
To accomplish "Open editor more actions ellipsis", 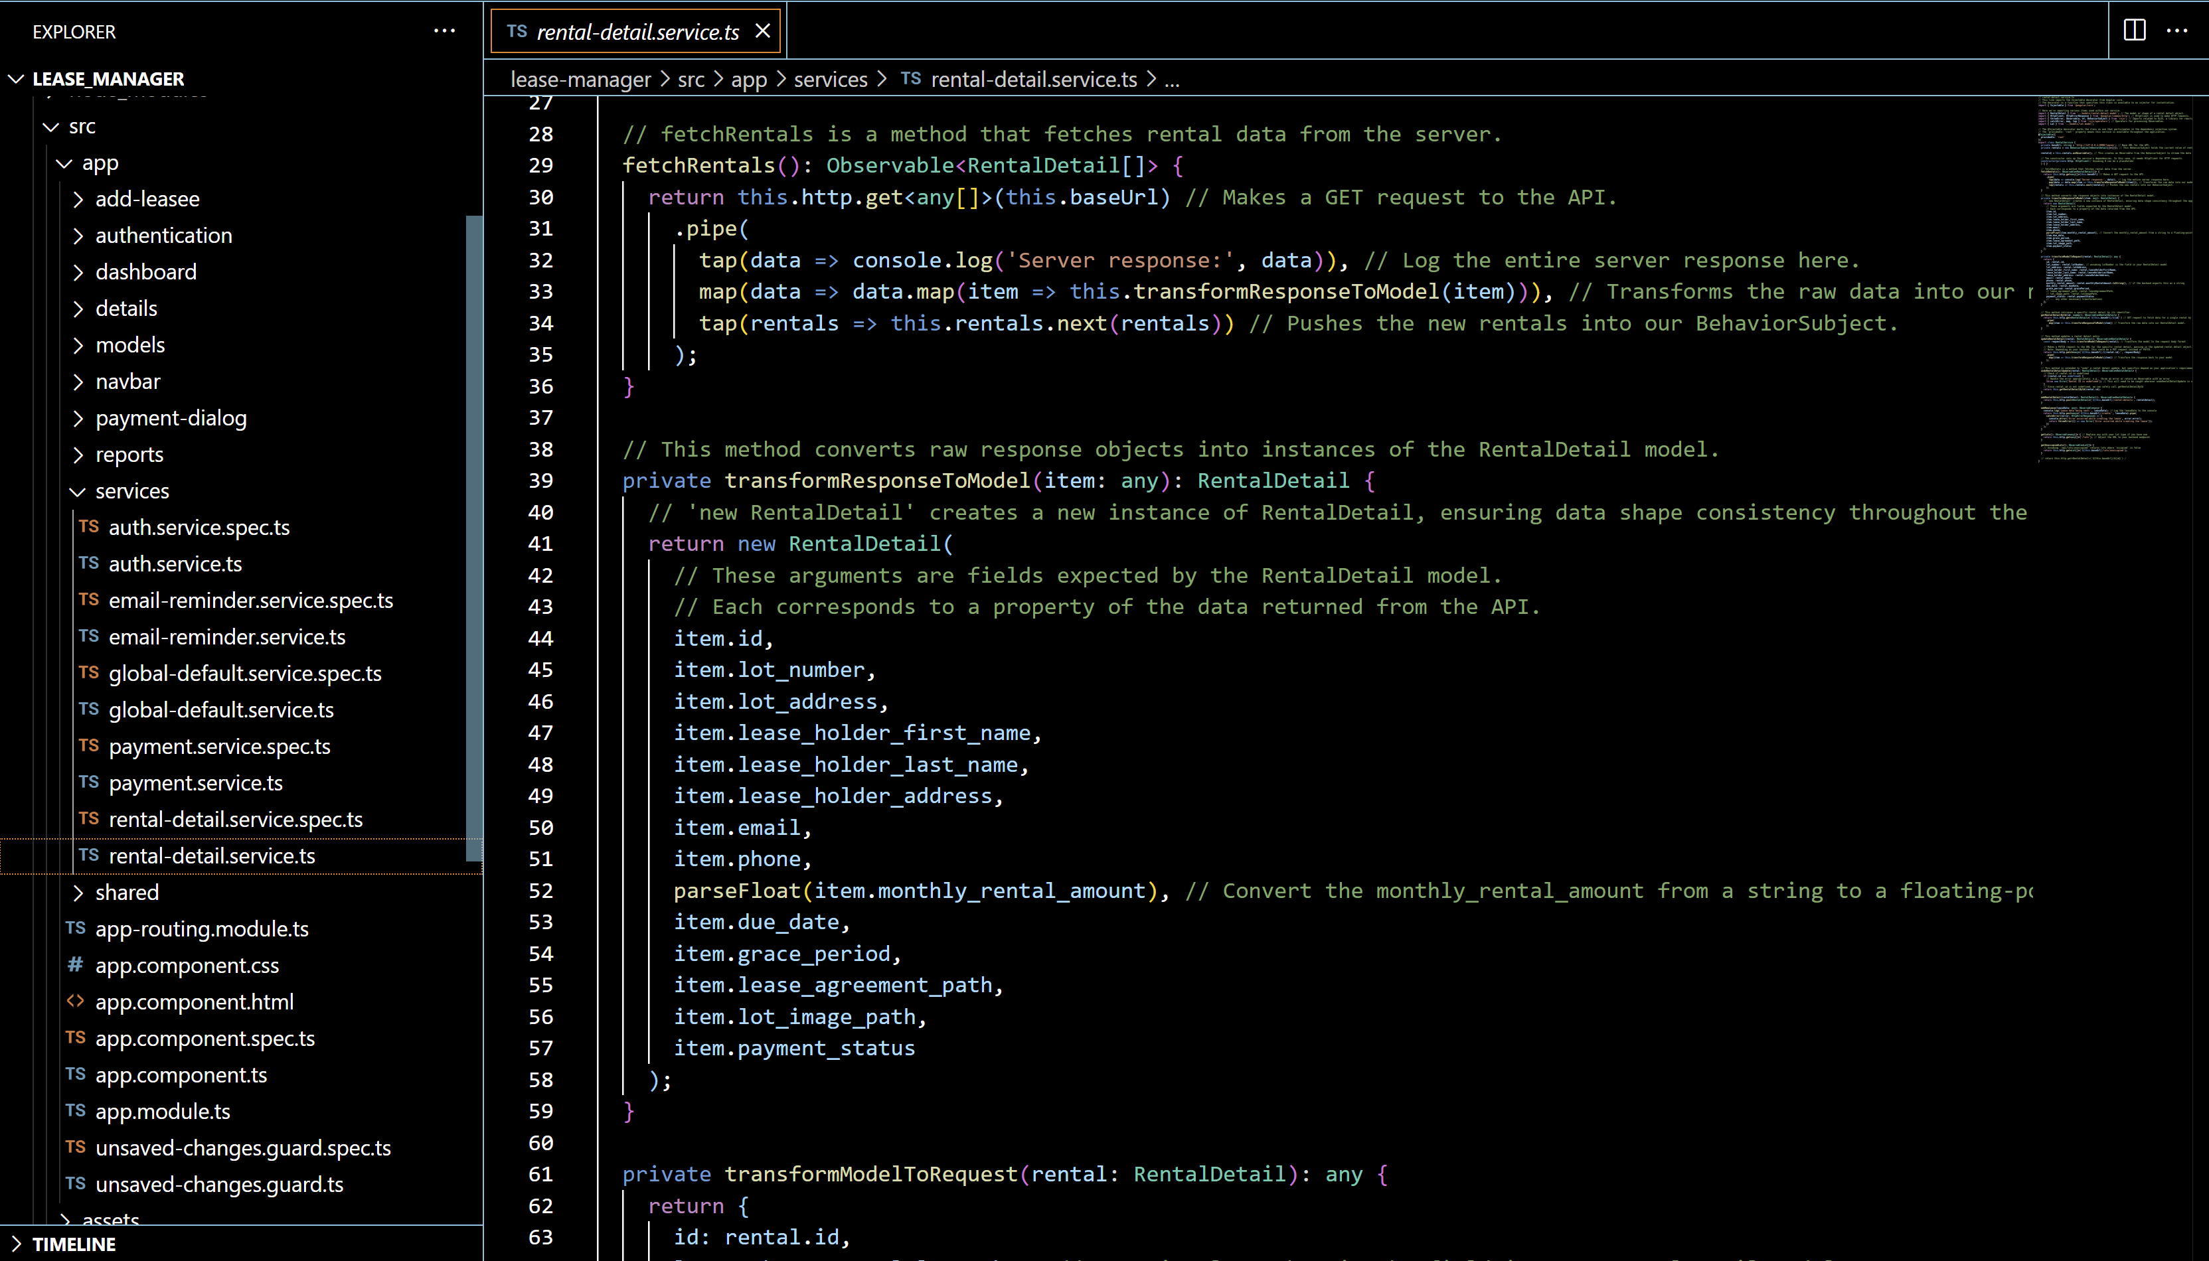I will [2177, 31].
